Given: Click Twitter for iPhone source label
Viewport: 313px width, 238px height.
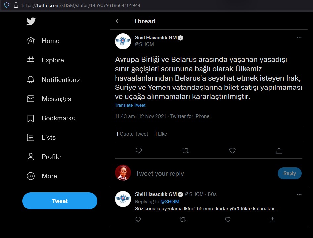Looking at the screenshot, I should (x=190, y=116).
